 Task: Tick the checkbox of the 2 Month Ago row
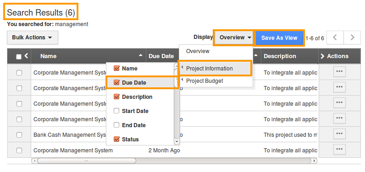point(19,150)
